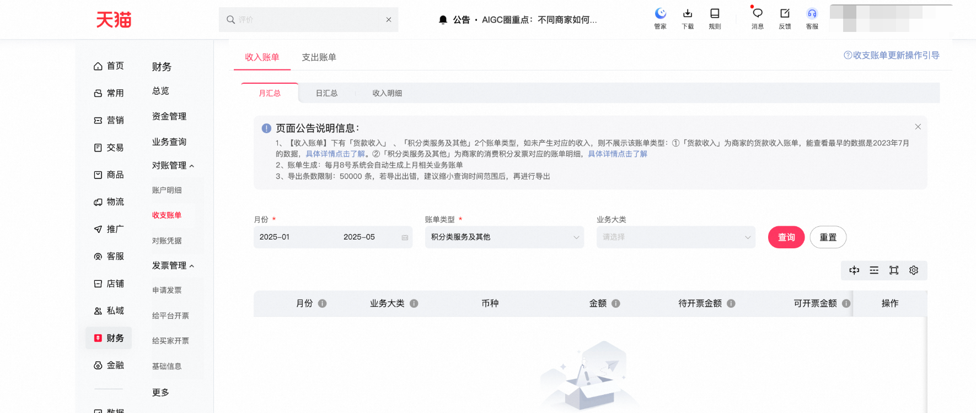This screenshot has width=976, height=413.
Task: Open 更多 in 财务 menu
Action: click(x=160, y=393)
